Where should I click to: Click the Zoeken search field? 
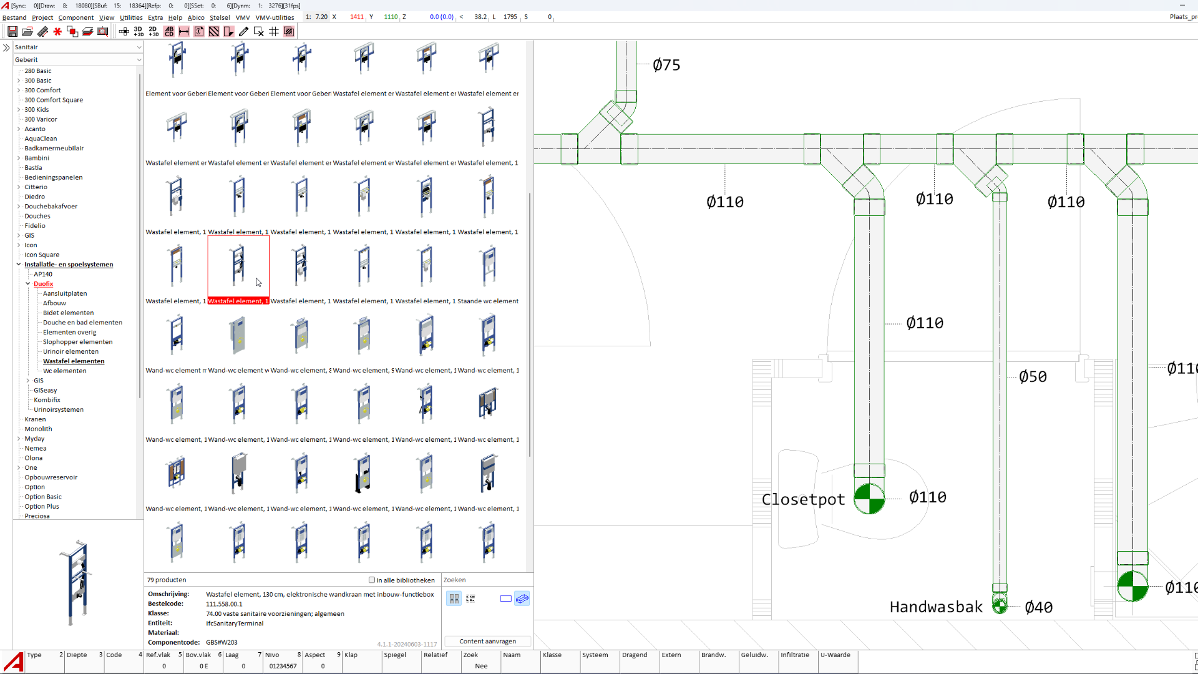tap(487, 580)
